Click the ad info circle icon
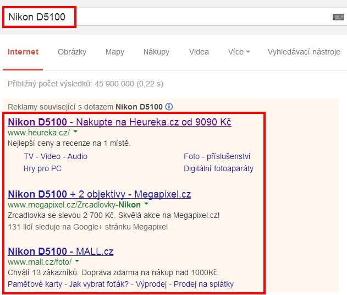Screen dimensions: 347x295 click(169, 107)
